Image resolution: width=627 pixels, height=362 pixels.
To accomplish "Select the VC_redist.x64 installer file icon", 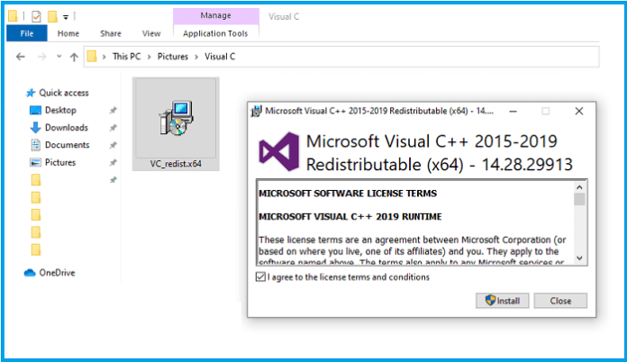I will [x=176, y=119].
